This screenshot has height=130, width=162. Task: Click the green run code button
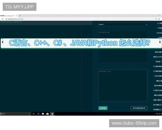click(103, 108)
